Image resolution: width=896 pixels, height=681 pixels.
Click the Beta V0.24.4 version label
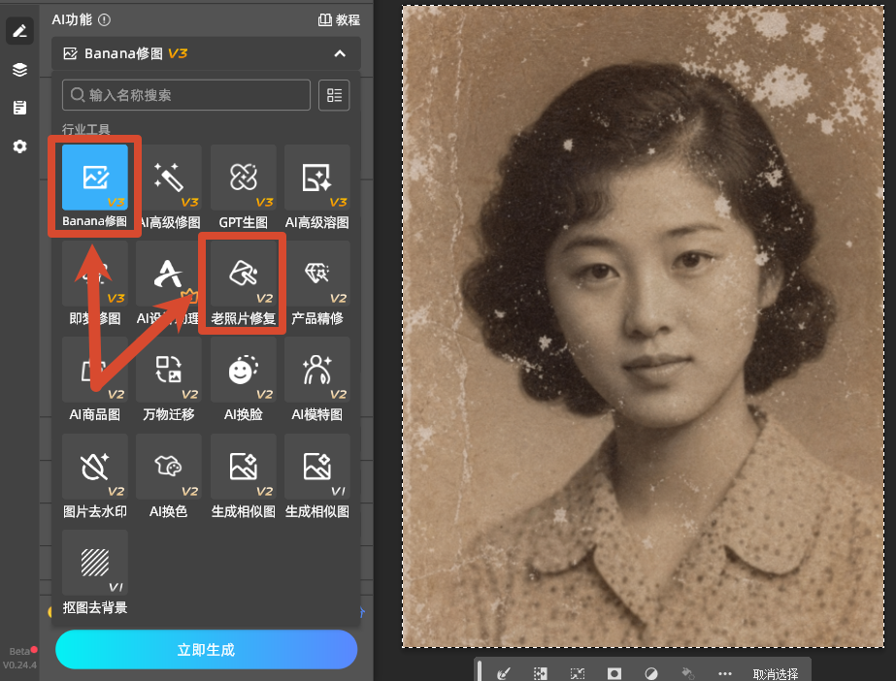[19, 658]
